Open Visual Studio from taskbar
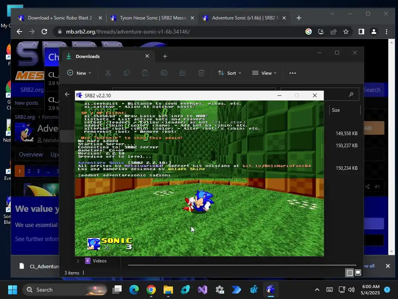This screenshot has height=299, width=398. coord(202,290)
